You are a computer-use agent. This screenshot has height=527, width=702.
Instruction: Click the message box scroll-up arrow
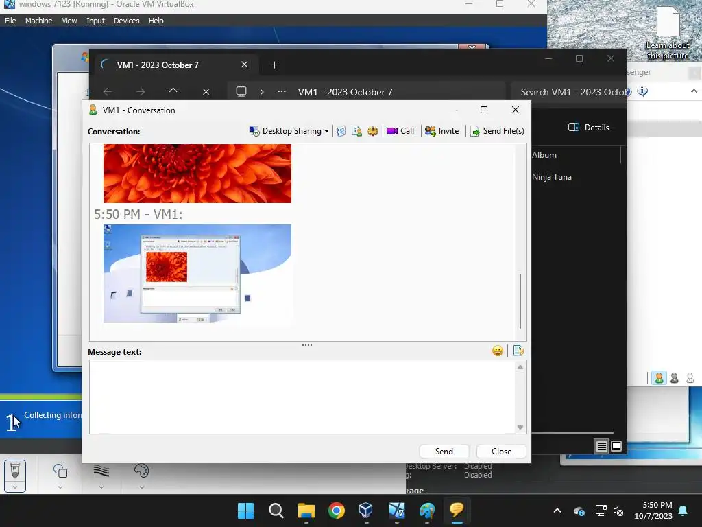tap(520, 367)
